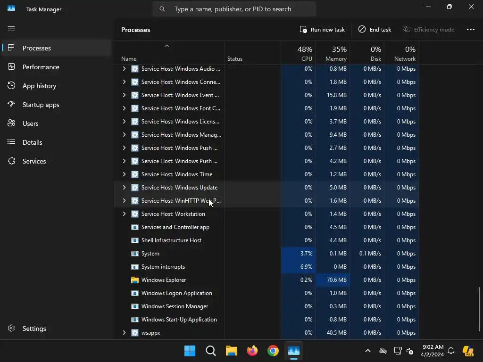Select Services and Controller app row
The height and width of the screenshot is (362, 483).
(266, 227)
